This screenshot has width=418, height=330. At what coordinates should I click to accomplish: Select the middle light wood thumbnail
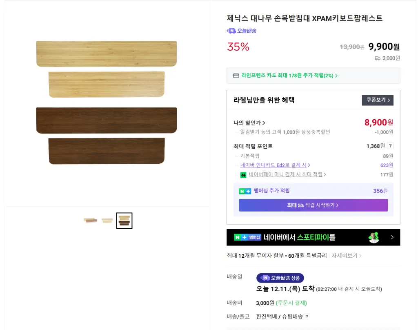click(x=107, y=221)
